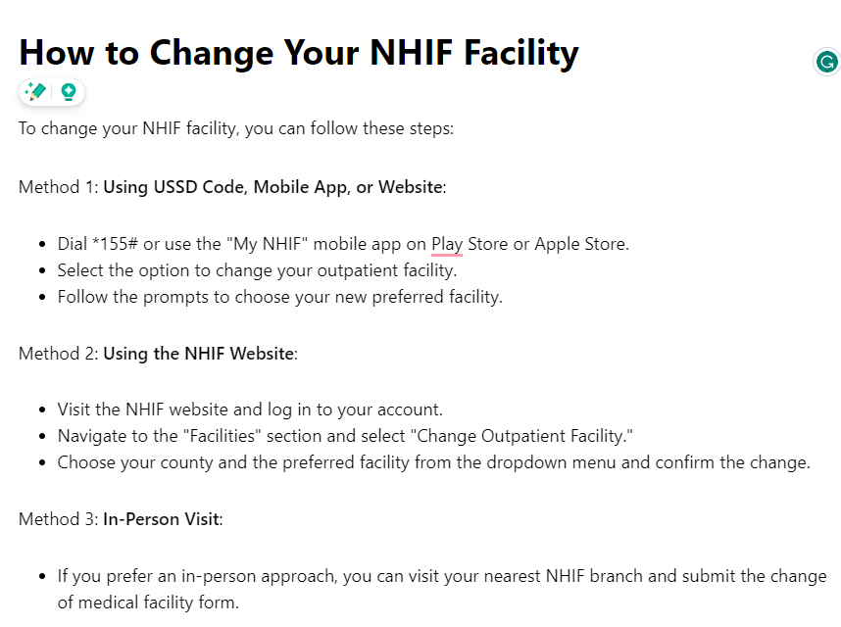The height and width of the screenshot is (627, 841).
Task: Select the phrase Dial *155#
Action: [96, 243]
